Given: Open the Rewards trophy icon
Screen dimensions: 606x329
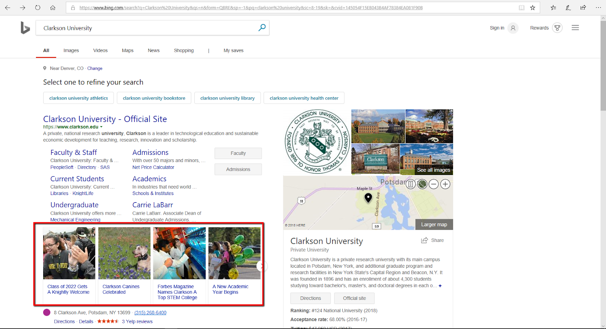Looking at the screenshot, I should pyautogui.click(x=557, y=28).
